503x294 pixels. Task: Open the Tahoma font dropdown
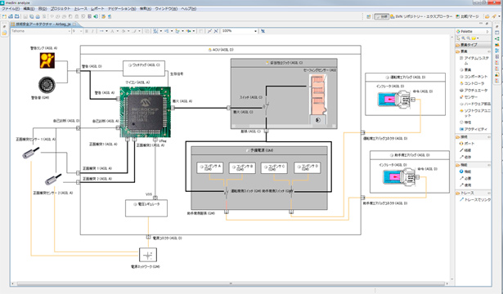pyautogui.click(x=40, y=31)
